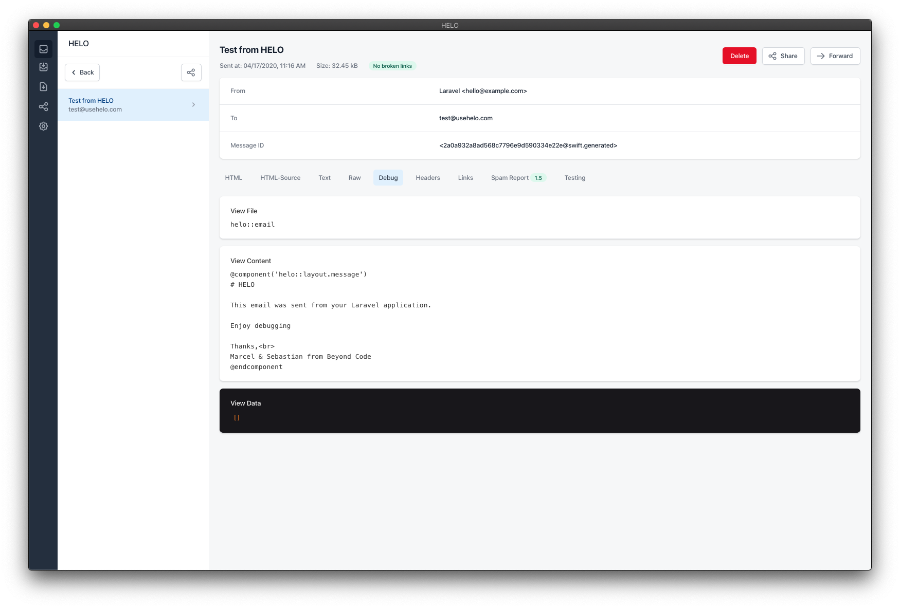The height and width of the screenshot is (608, 900).
Task: Click the @endcomponent line
Action: click(x=256, y=367)
